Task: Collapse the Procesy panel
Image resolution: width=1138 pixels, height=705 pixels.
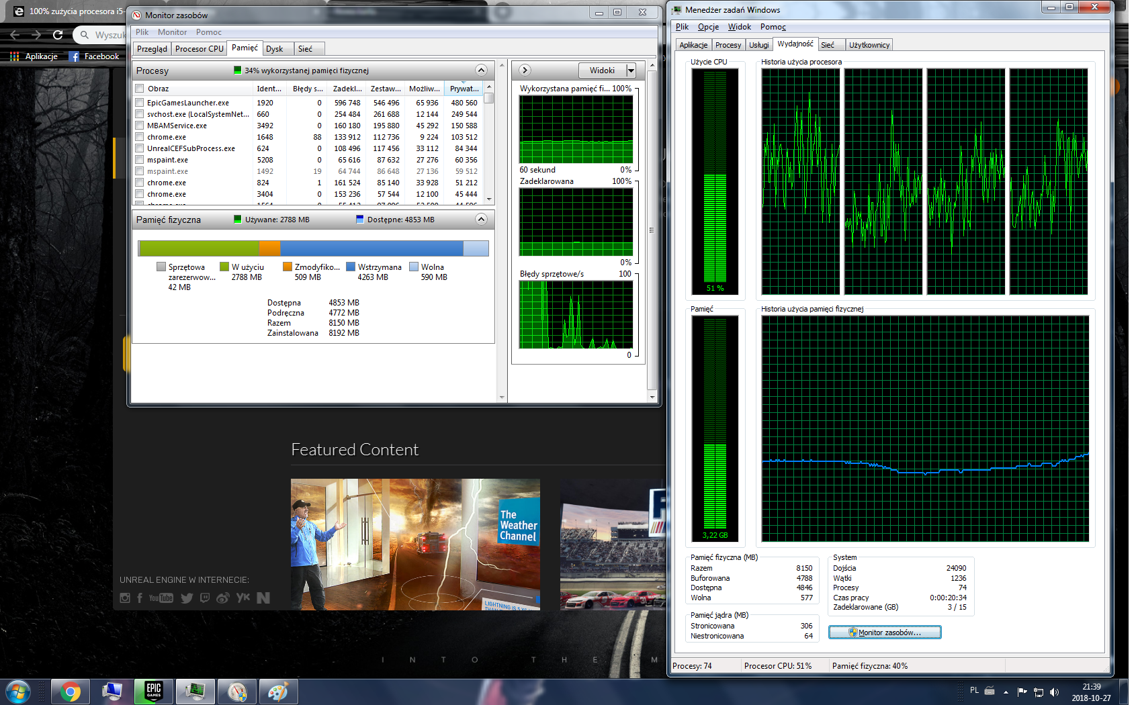Action: click(481, 70)
